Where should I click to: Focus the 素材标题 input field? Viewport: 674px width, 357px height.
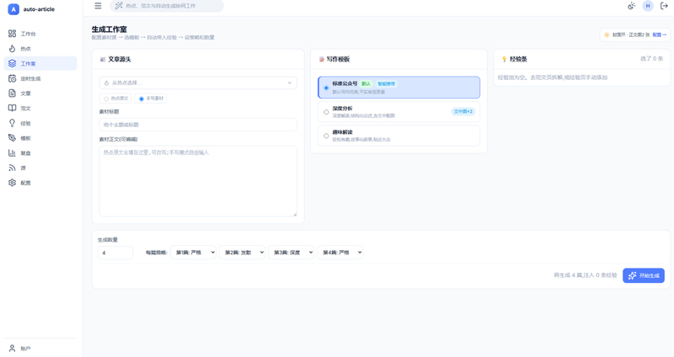(x=198, y=125)
